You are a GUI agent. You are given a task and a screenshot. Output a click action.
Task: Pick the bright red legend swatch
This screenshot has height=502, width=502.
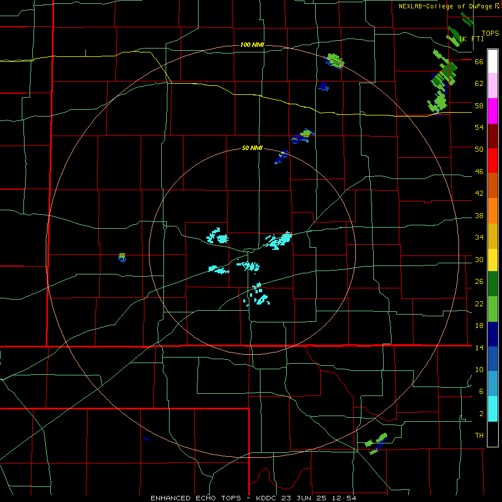point(493,161)
